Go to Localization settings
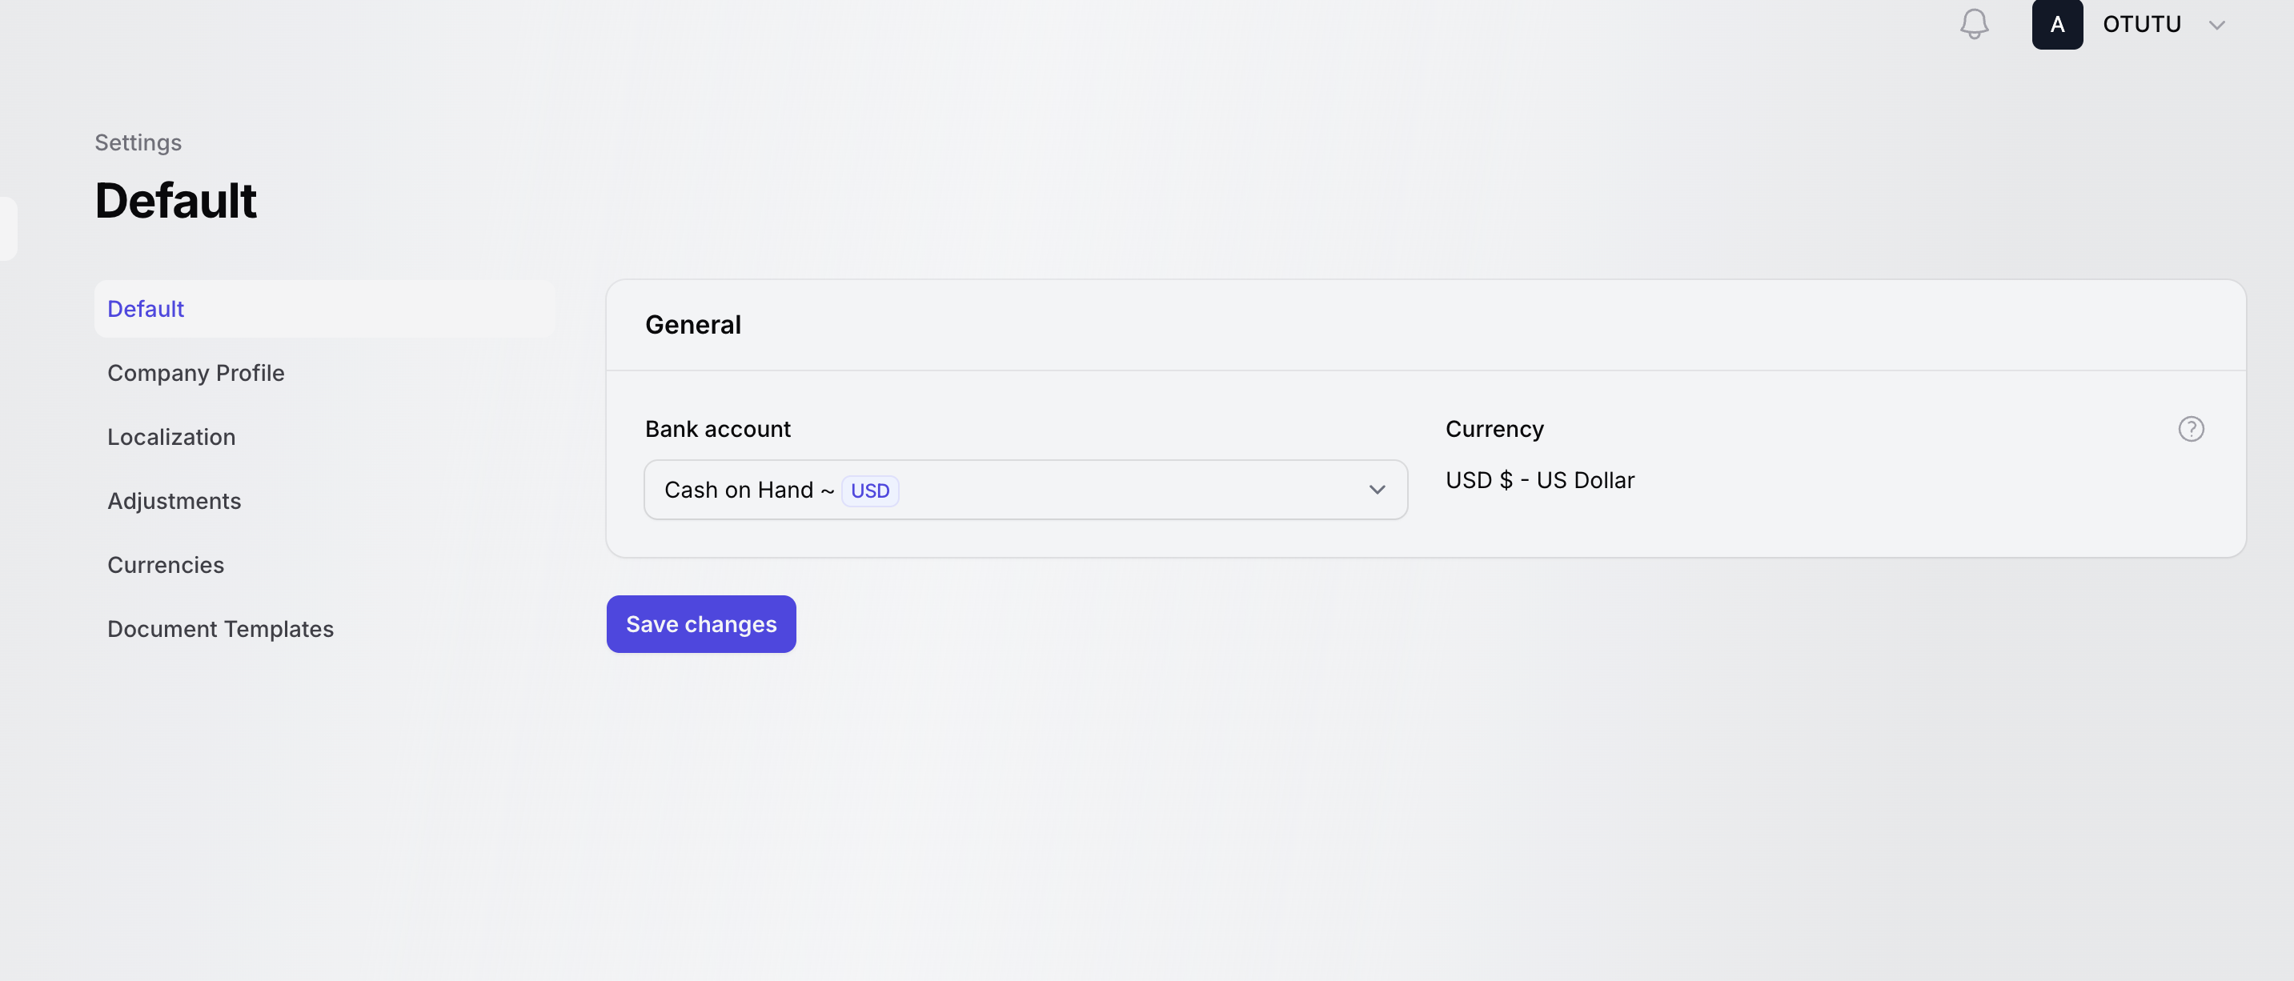Viewport: 2294px width, 981px height. [x=171, y=437]
